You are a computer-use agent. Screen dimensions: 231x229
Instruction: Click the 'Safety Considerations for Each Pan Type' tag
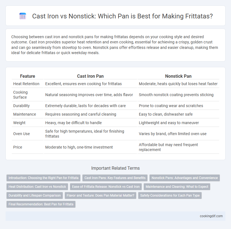(170, 196)
